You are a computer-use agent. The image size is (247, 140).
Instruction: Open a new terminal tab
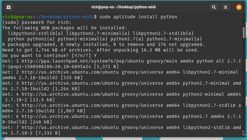pyautogui.click(x=9, y=7)
